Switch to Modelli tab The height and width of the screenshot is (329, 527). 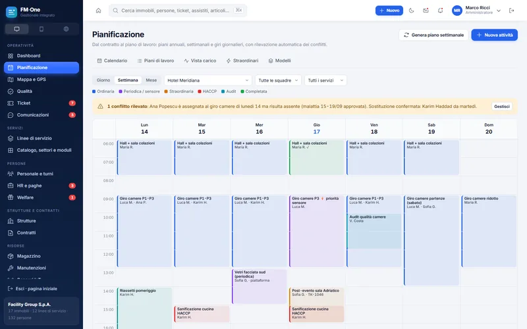[x=279, y=61]
